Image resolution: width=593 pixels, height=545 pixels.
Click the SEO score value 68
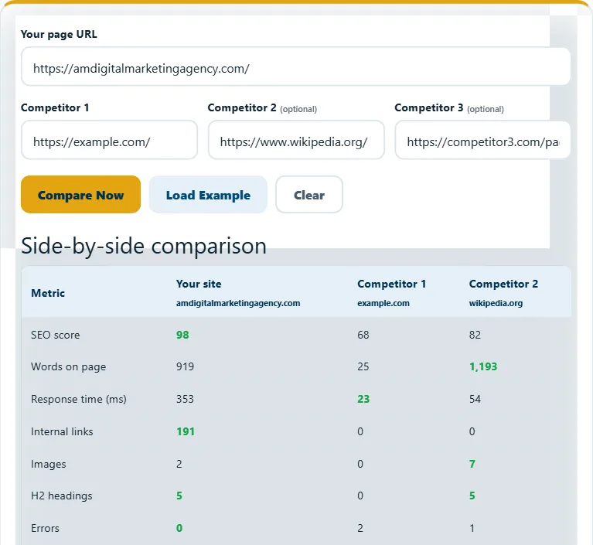[x=363, y=335]
